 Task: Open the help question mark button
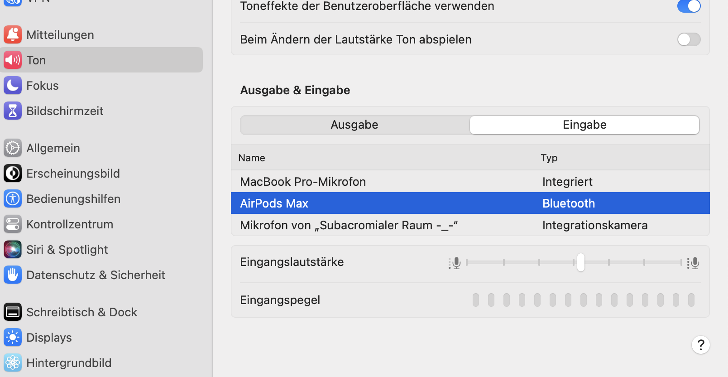(700, 345)
